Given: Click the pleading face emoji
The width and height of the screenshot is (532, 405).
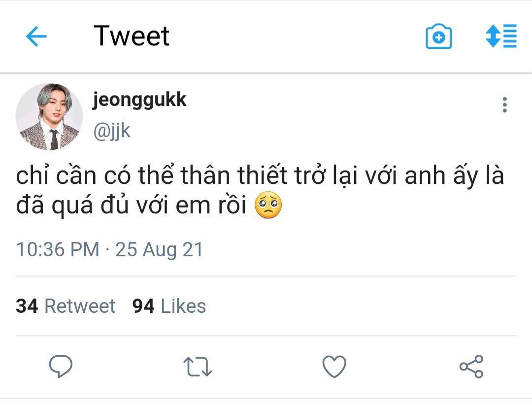Looking at the screenshot, I should [268, 206].
